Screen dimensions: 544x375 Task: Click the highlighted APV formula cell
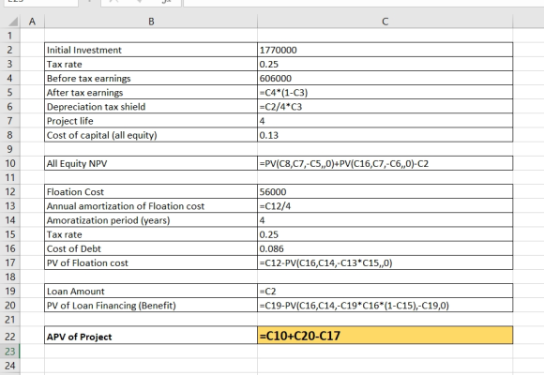[385, 336]
